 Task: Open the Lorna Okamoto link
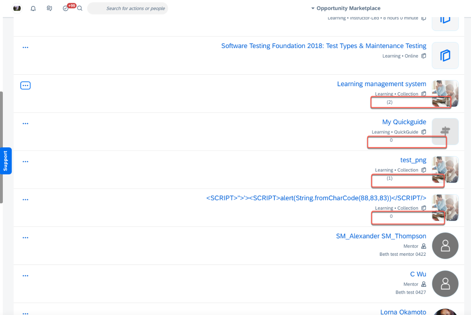(x=403, y=312)
